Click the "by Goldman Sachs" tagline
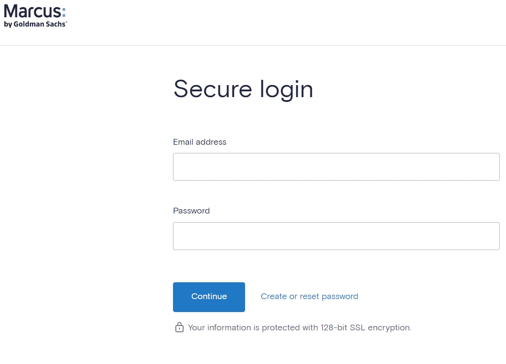Viewport: 506px width, 364px height. [35, 24]
